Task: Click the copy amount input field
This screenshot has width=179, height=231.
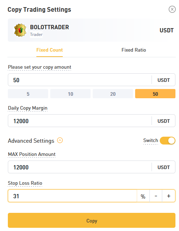Action: 80,80
